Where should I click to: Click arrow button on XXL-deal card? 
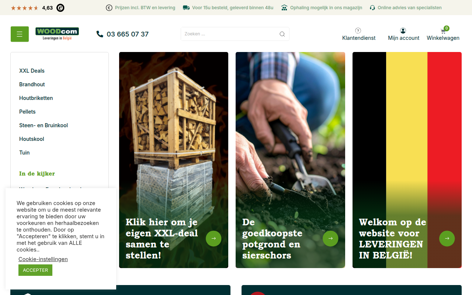[x=214, y=239]
